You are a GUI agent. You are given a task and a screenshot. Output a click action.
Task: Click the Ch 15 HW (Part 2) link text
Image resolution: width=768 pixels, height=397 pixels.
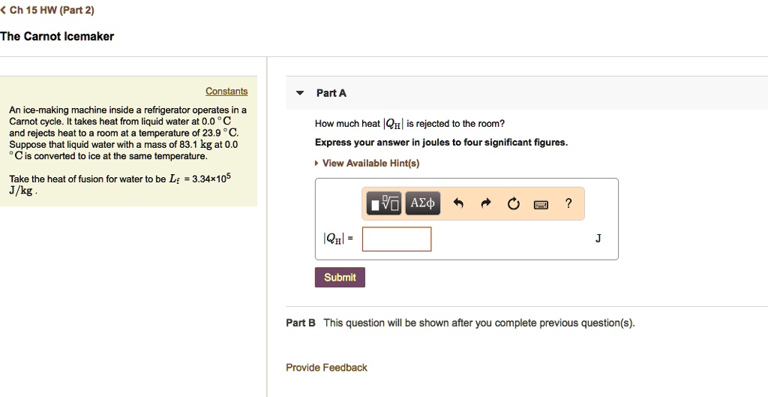52,11
